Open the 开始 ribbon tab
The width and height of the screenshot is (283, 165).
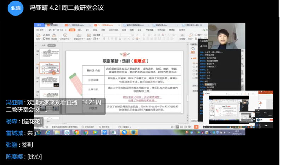[x=72, y=30]
